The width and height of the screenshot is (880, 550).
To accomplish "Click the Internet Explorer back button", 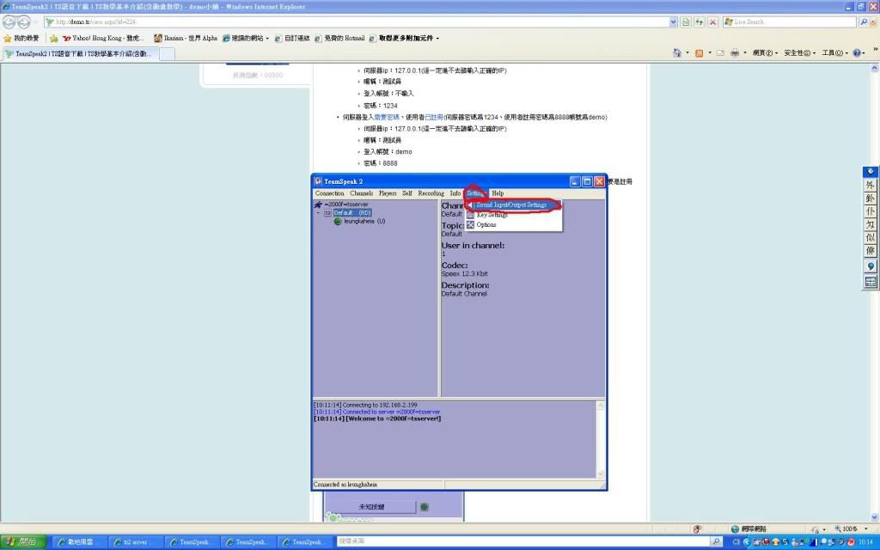I will (9, 21).
